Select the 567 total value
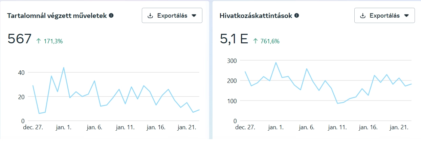The width and height of the screenshot is (421, 155). 19,39
